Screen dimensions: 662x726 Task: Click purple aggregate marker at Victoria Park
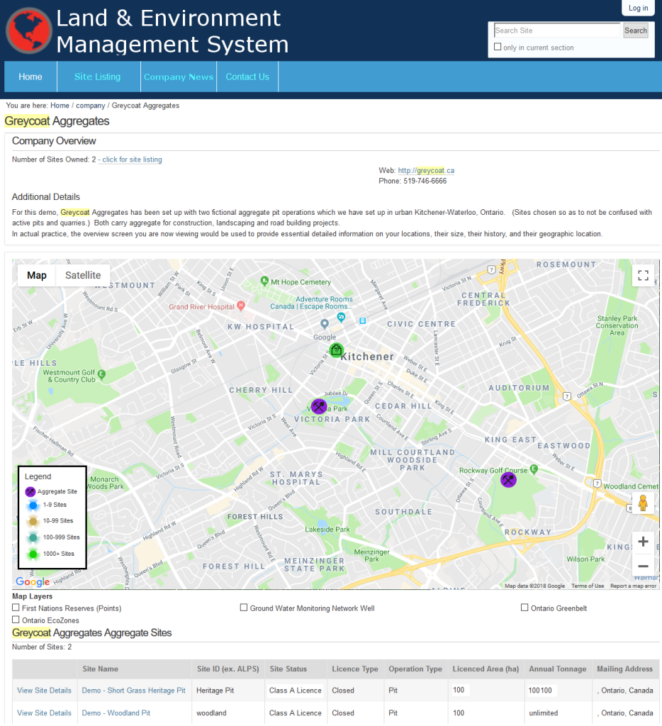point(319,406)
